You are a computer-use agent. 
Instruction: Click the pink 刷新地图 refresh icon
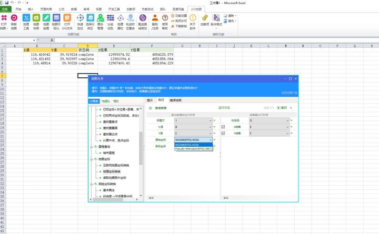point(14,18)
